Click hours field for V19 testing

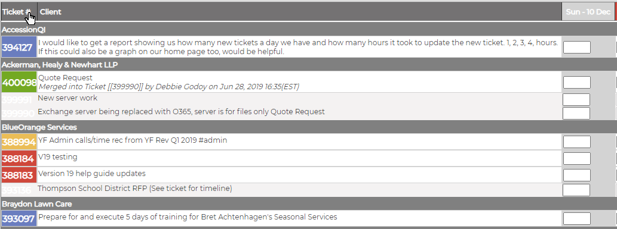[576, 158]
